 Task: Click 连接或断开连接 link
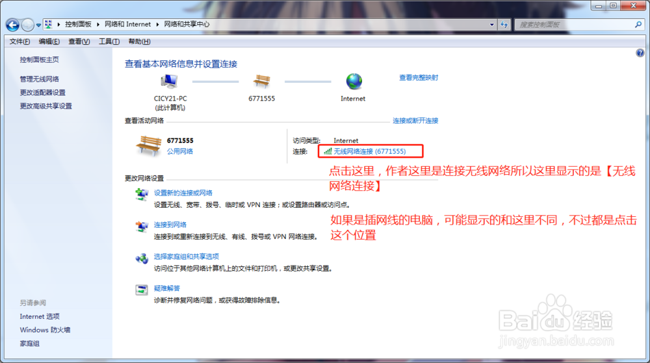click(415, 120)
